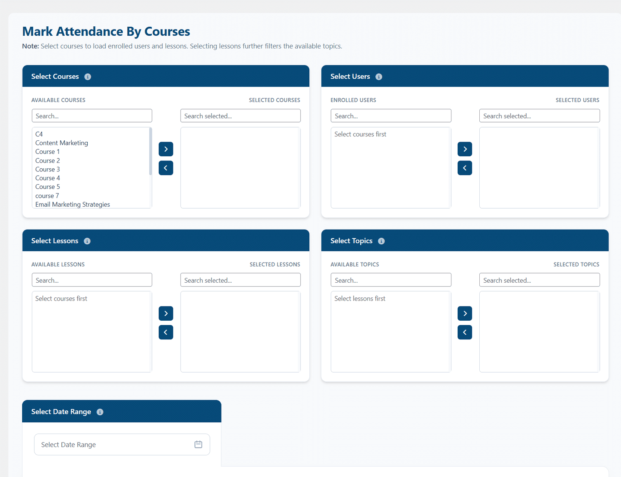The image size is (621, 477).
Task: Remove selected courses with left arrow button
Action: 166,168
